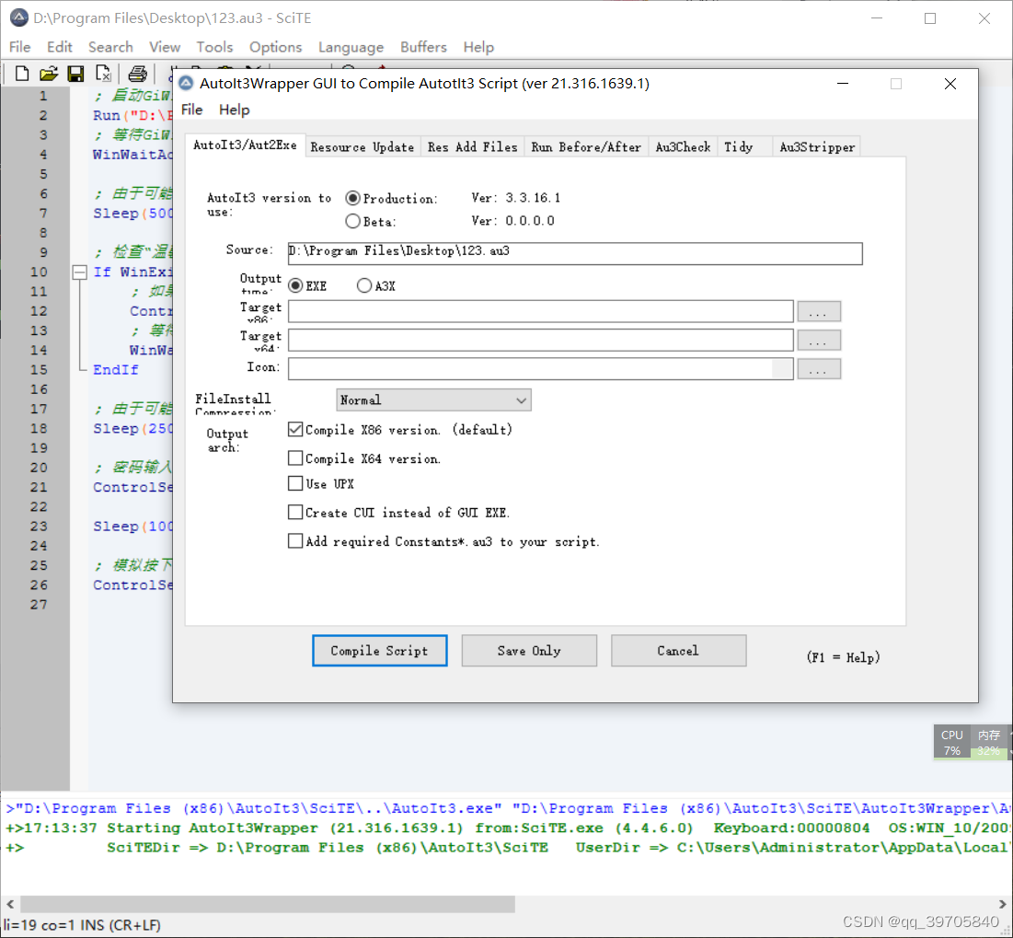Viewport: 1013px width, 938px height.
Task: Select the Beta version radio button
Action: coord(352,221)
